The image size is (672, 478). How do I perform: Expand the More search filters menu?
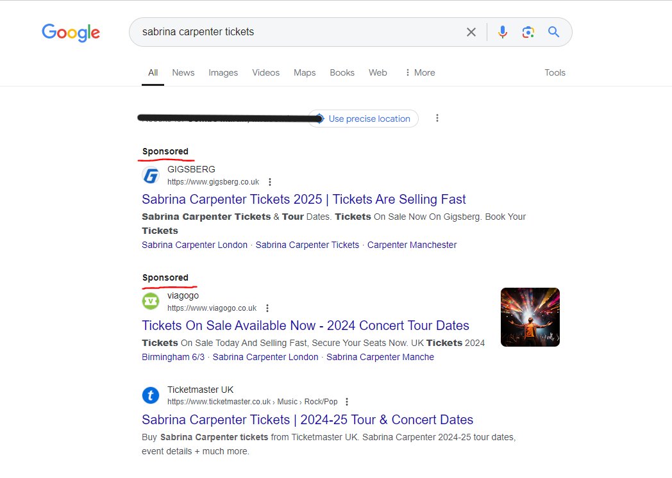(420, 73)
